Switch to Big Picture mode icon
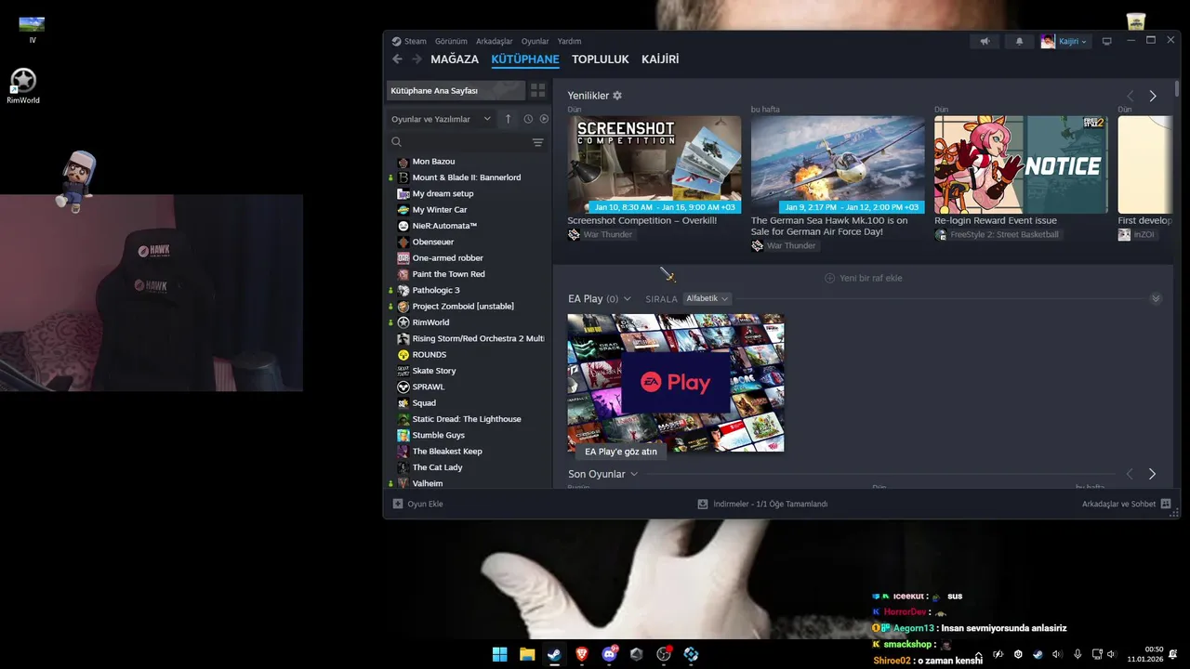 pos(1106,41)
